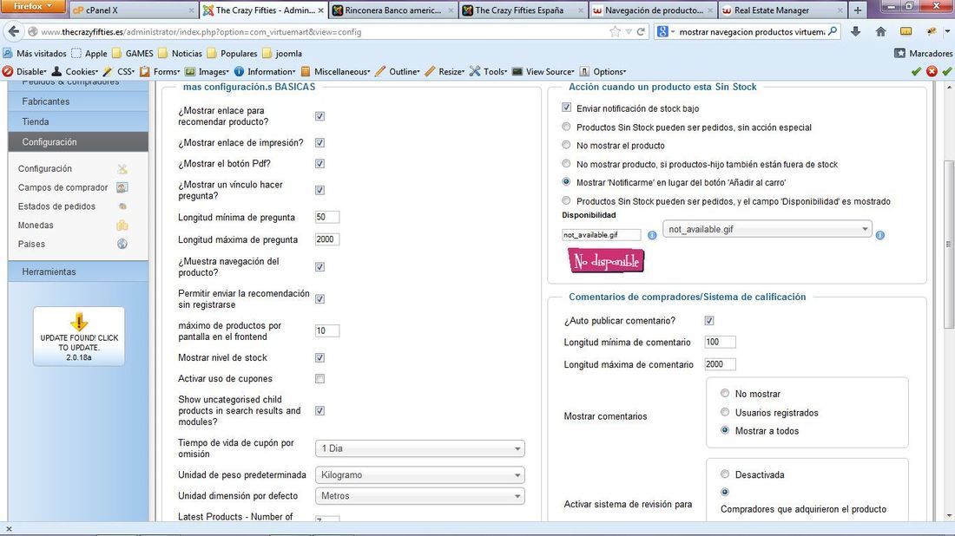
Task: Open the Images developer toolbar menu
Action: coord(207,72)
